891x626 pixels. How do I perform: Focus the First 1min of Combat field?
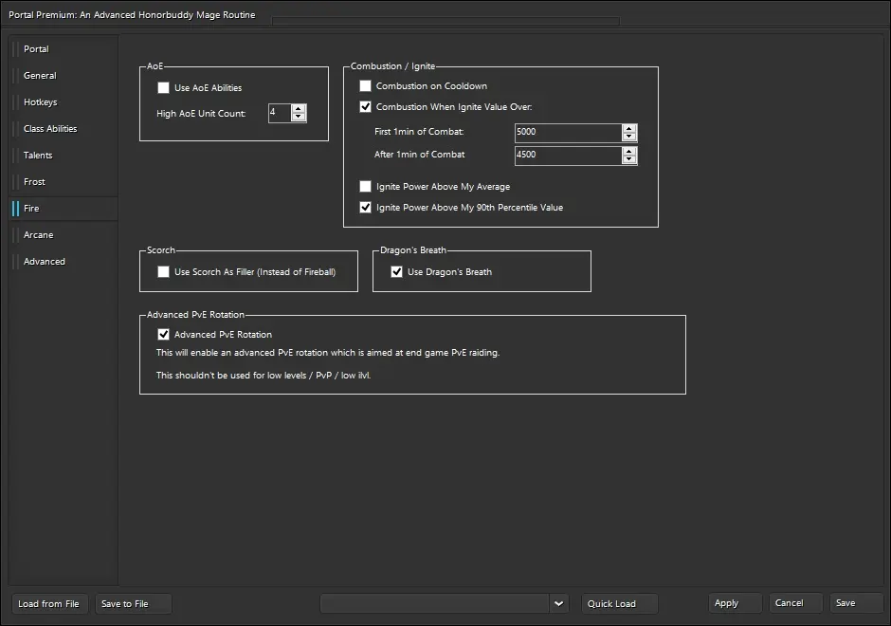click(568, 133)
